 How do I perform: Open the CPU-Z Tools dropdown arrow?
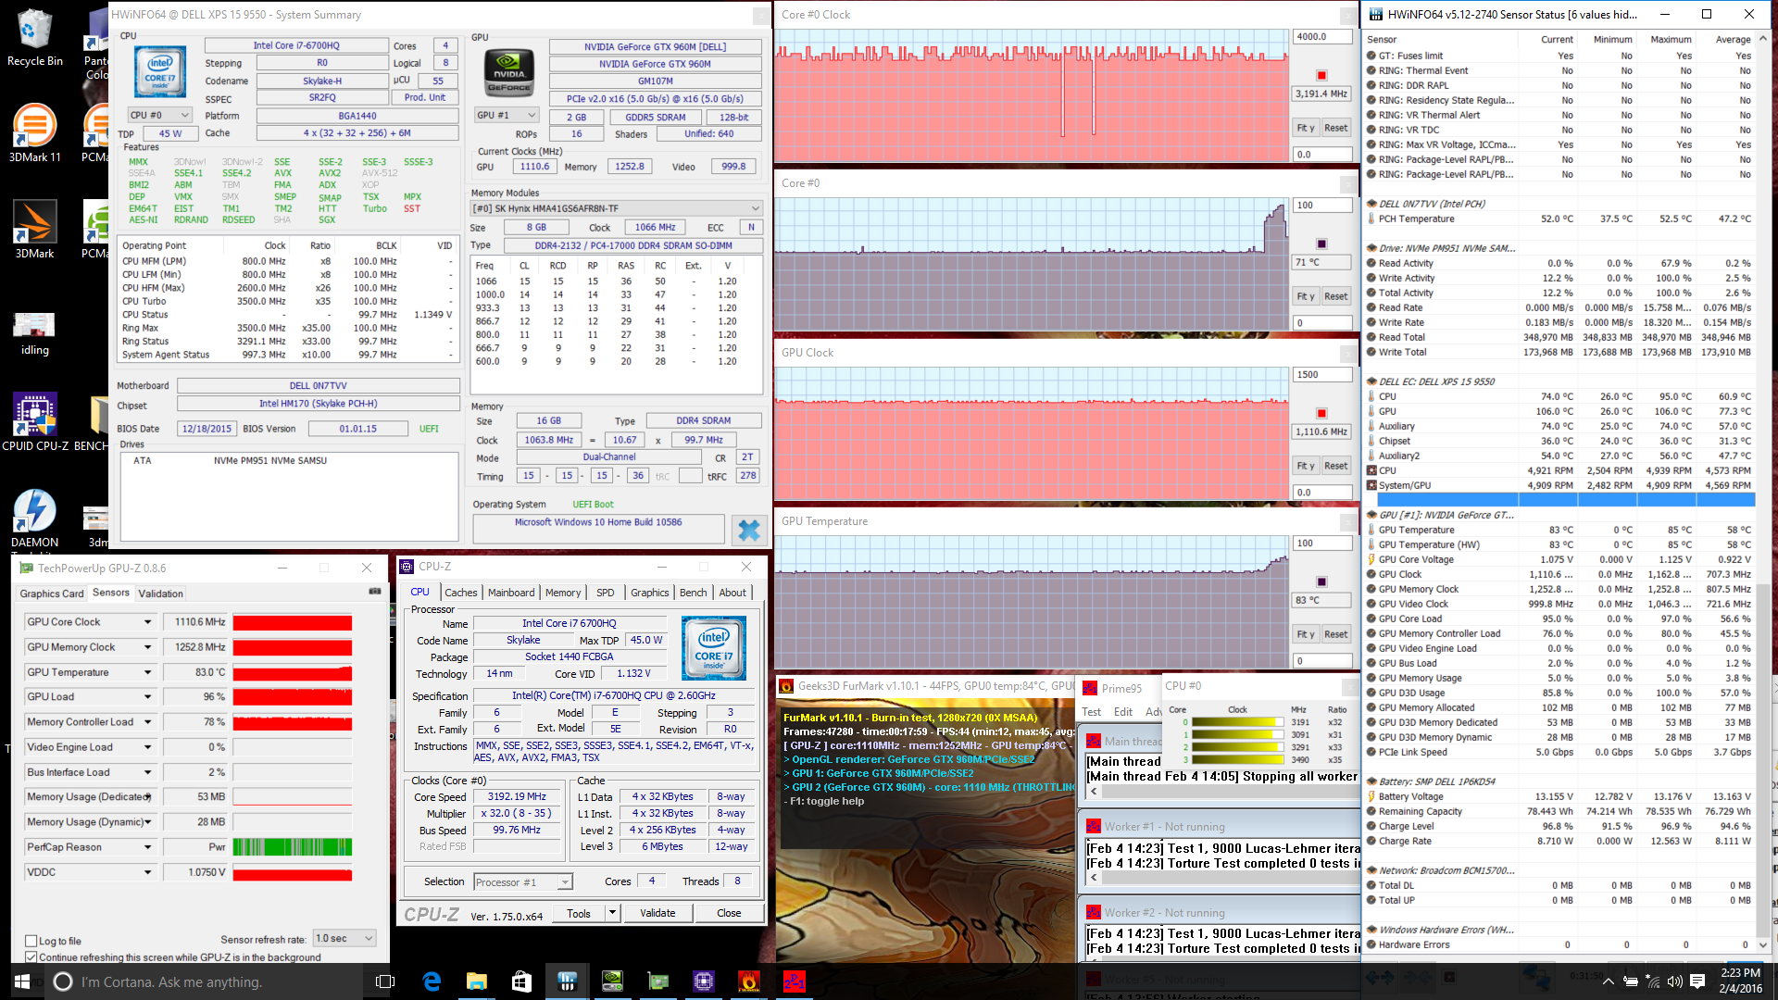[x=612, y=913]
